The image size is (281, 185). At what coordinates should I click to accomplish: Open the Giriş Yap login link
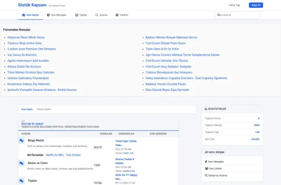235,5
